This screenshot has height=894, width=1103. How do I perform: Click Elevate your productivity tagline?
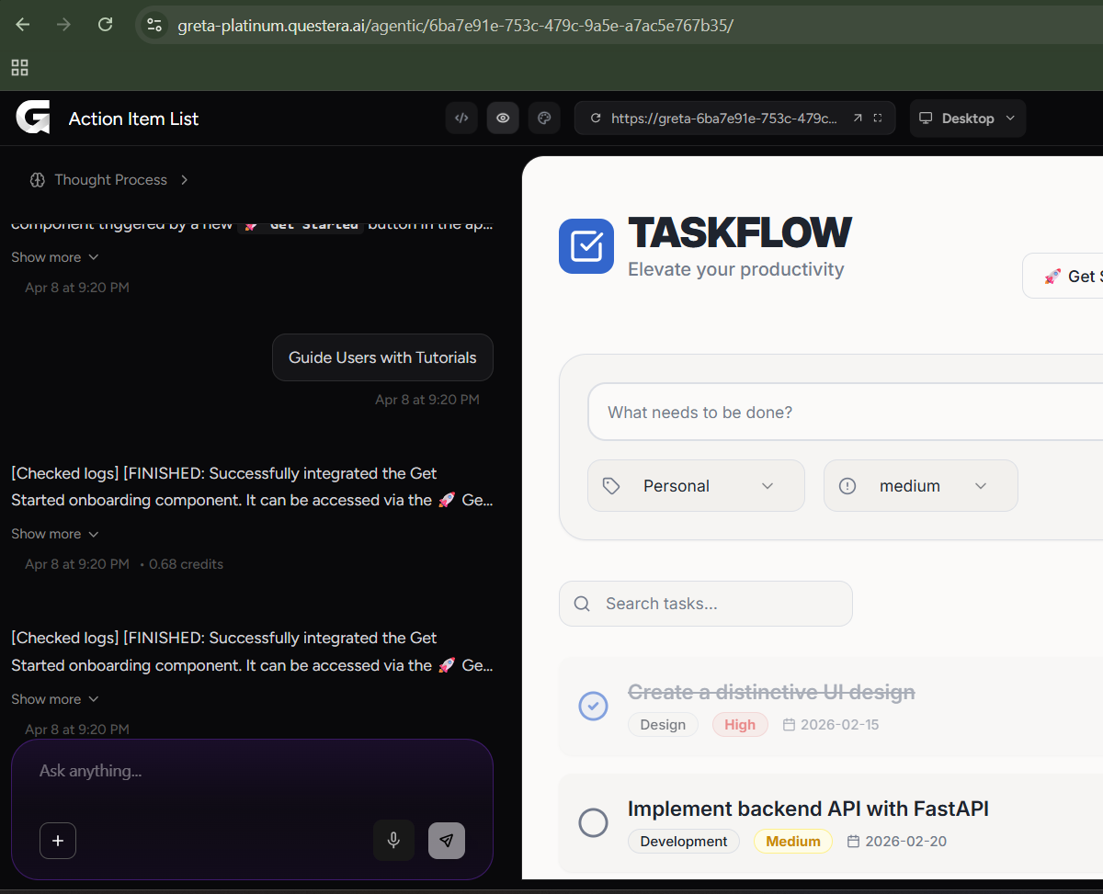(x=735, y=269)
